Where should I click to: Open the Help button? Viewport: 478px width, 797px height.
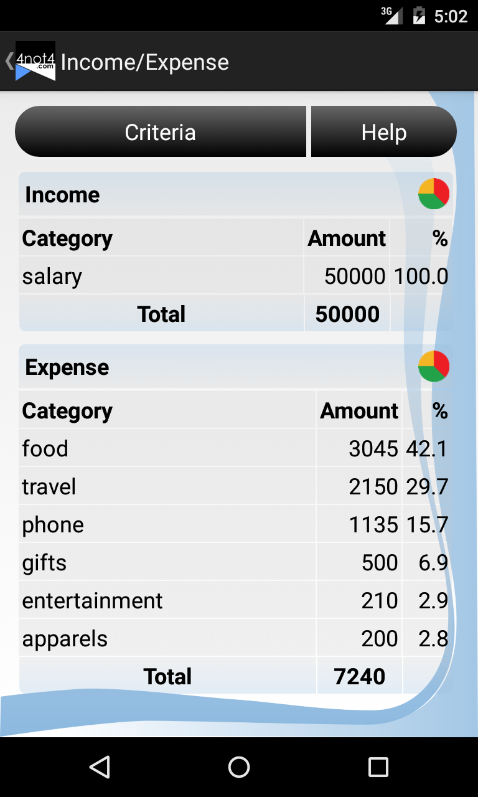point(384,131)
